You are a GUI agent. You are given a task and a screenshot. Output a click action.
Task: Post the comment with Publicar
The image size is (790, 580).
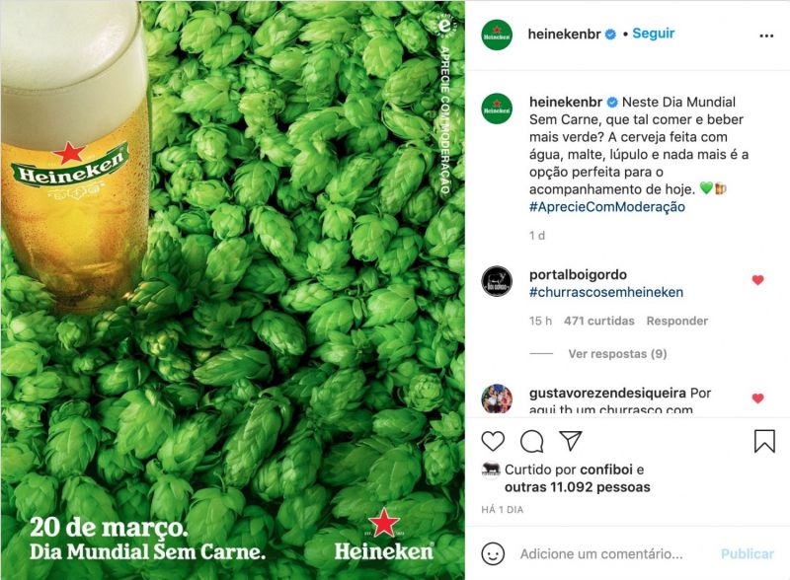[747, 553]
